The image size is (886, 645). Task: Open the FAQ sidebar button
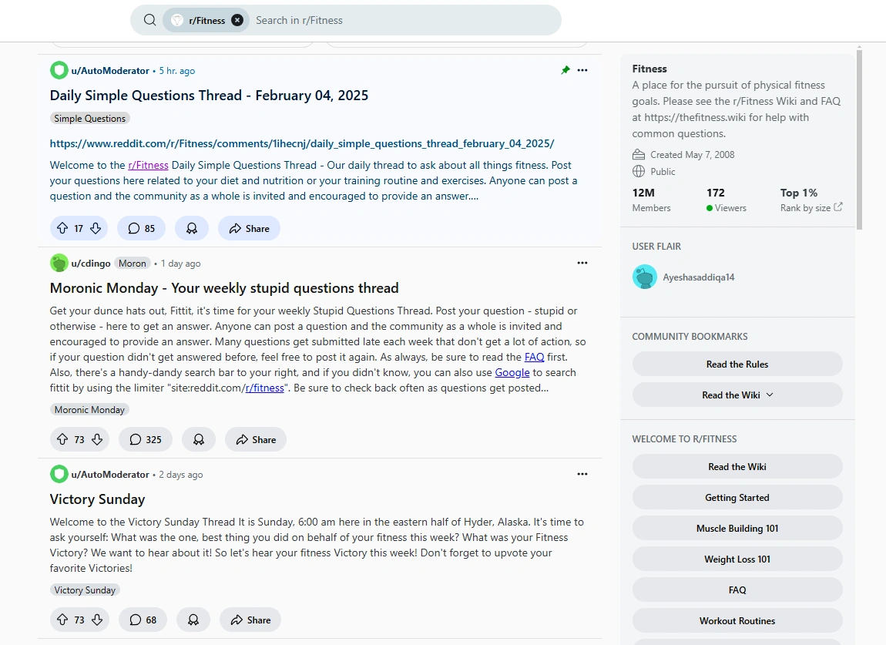coord(737,590)
